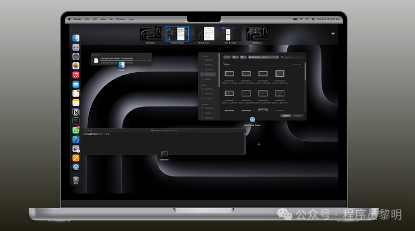Open the Trash in the Dock
This screenshot has width=415, height=231.
[76, 180]
